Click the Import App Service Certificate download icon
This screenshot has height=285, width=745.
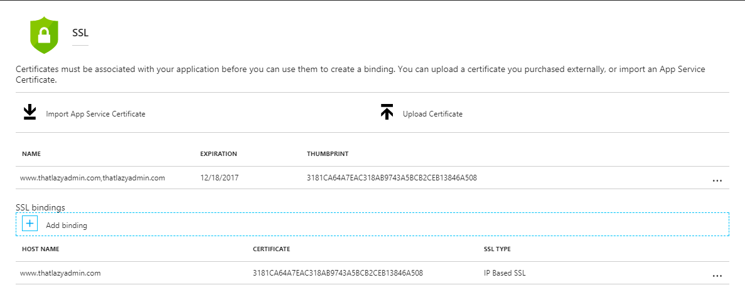[x=29, y=112]
